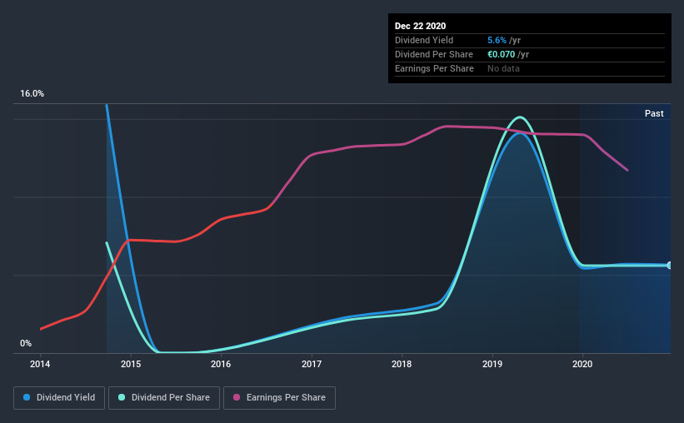Click the teal Dividend Per Share legend dot
The width and height of the screenshot is (684, 423).
(x=122, y=397)
